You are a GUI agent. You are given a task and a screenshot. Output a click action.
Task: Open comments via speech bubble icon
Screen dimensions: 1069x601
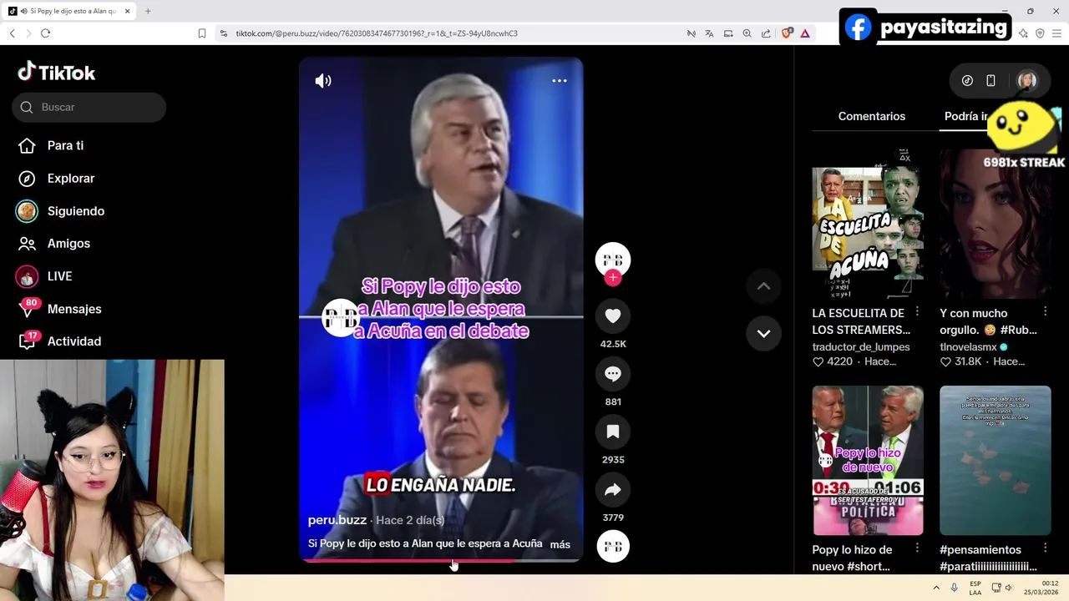(613, 374)
